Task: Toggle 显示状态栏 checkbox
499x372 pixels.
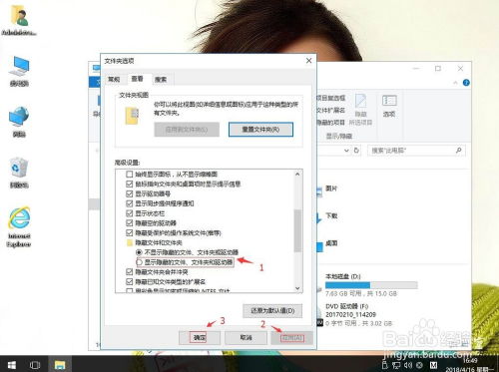Action: tap(130, 213)
